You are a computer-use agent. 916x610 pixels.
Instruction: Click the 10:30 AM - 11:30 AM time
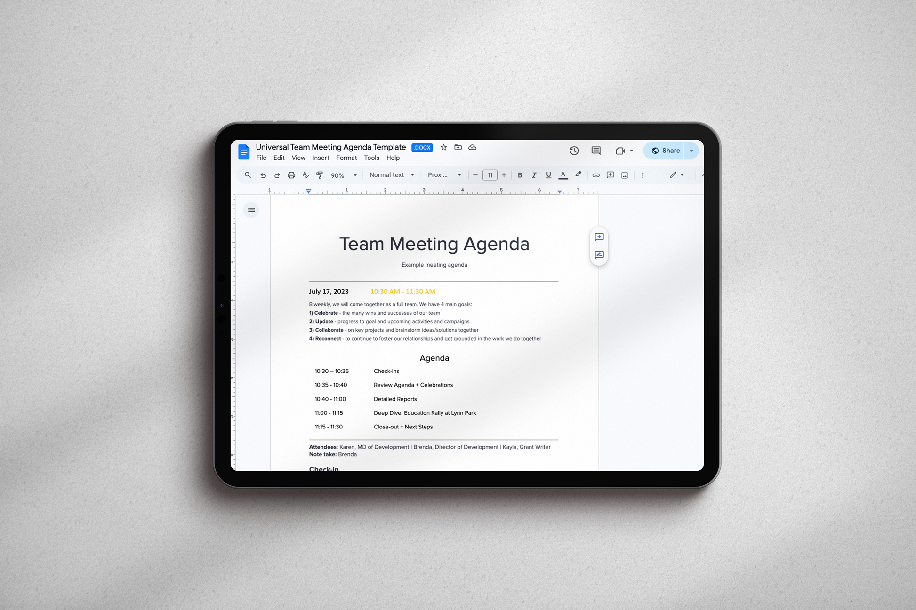click(x=402, y=292)
